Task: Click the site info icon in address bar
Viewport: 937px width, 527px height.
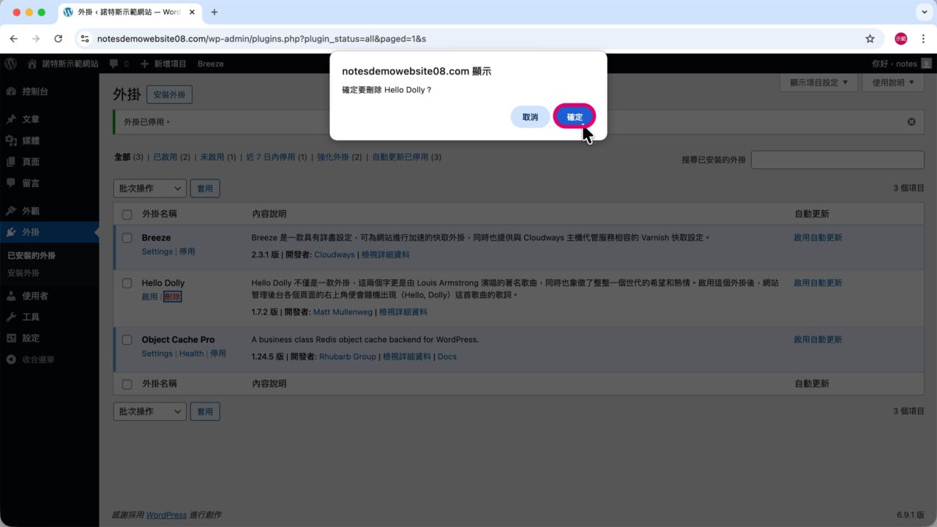Action: click(x=85, y=39)
